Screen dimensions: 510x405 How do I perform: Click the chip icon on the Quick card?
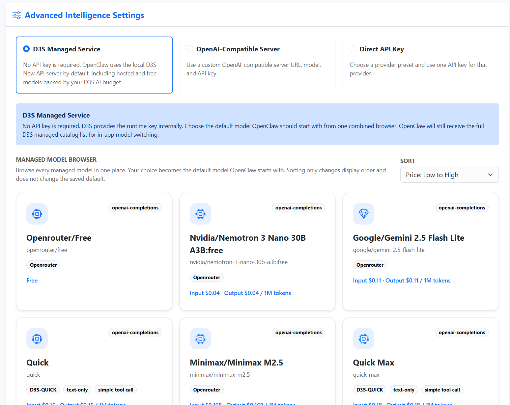(x=37, y=339)
